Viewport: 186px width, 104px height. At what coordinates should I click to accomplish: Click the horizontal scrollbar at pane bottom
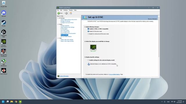pyautogui.click(x=104, y=77)
